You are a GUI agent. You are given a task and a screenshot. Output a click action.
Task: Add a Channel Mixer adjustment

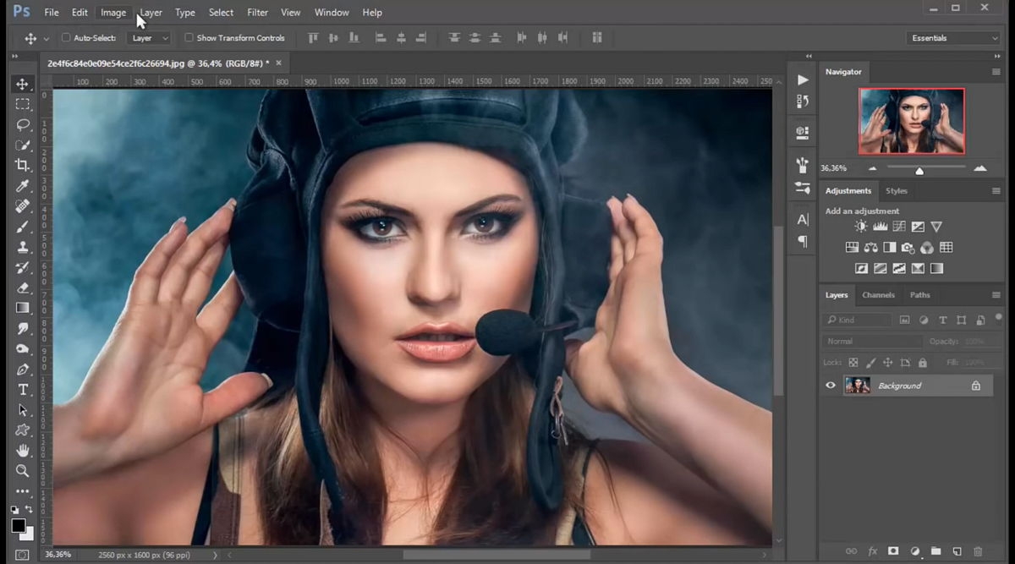click(926, 248)
